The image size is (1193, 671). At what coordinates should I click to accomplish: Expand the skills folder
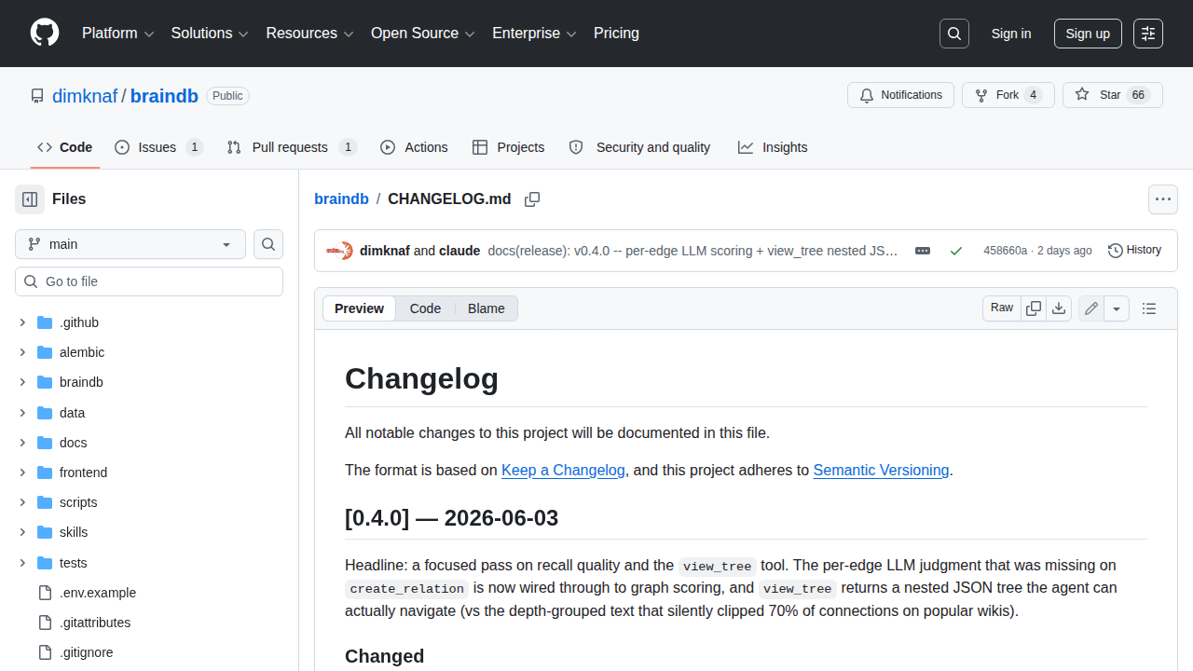tap(22, 532)
